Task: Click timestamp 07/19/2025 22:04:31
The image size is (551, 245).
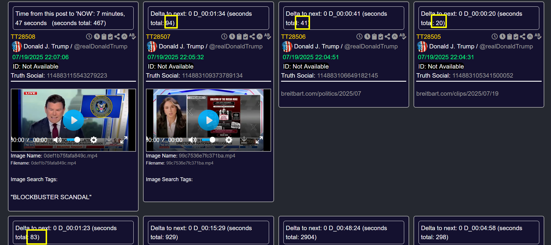Action: point(446,57)
